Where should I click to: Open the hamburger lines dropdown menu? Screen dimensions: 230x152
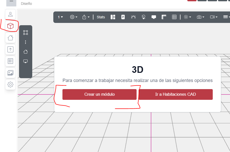point(226,17)
